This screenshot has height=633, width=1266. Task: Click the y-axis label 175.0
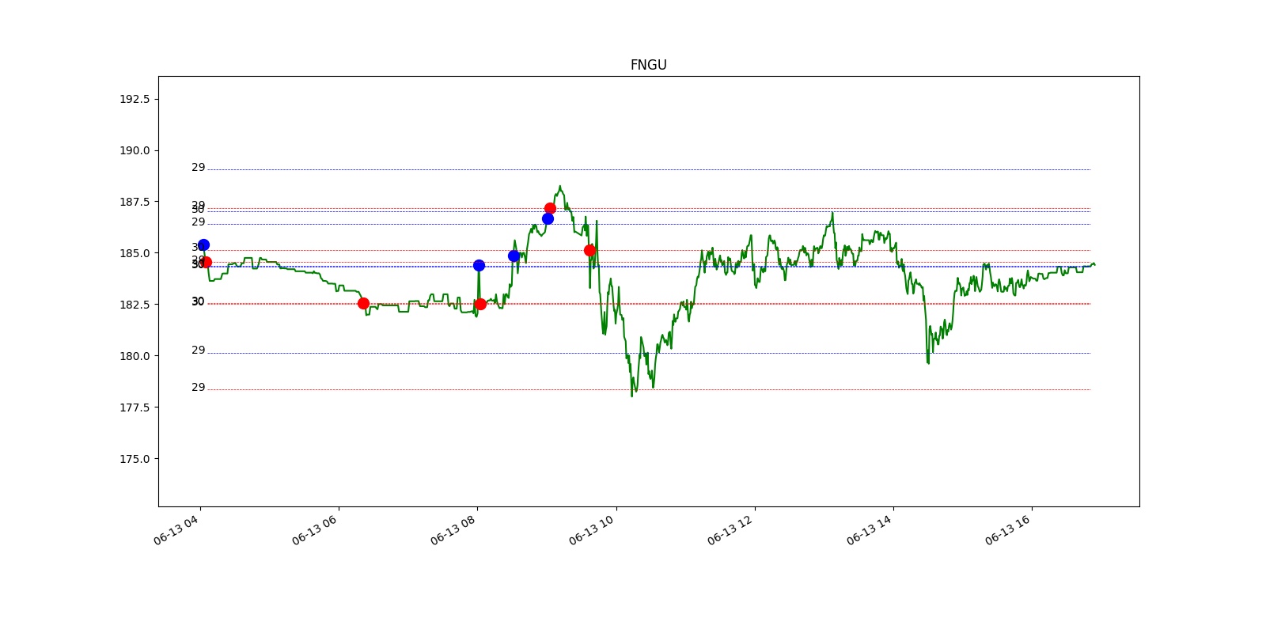click(x=135, y=459)
